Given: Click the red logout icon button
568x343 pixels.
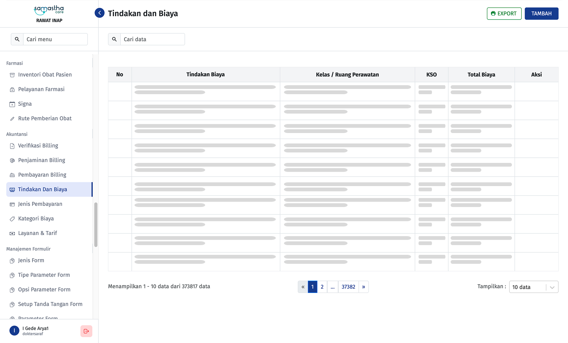Looking at the screenshot, I should coord(86,331).
